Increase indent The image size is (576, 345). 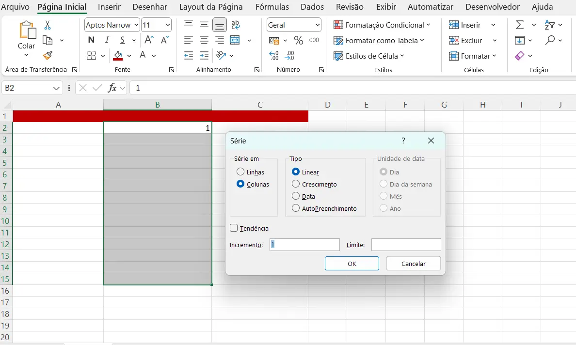coord(204,55)
